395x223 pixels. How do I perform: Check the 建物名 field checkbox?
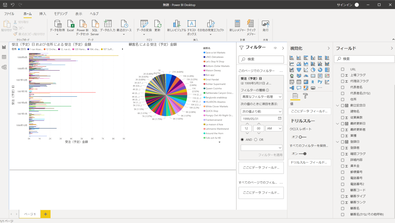pyautogui.click(x=343, y=111)
